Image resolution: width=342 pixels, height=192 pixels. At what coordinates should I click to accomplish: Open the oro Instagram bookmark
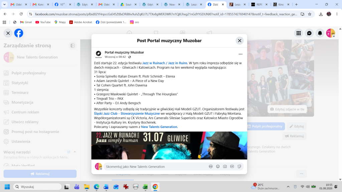tap(135, 22)
